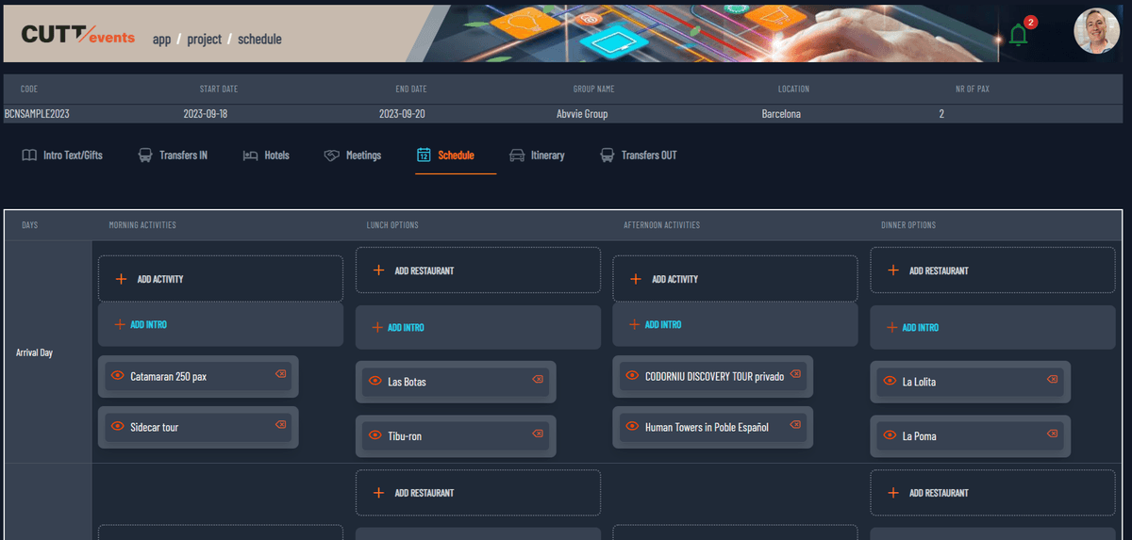Screen dimensions: 1132x540
Task: Open the Transfers OUT tab
Action: click(x=639, y=155)
